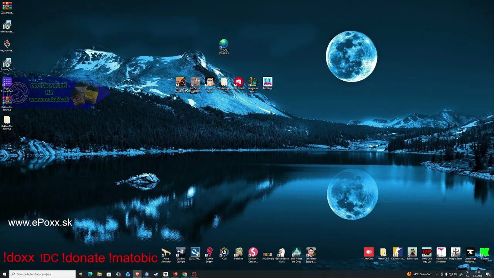This screenshot has height=278, width=494.
Task: Open Night Club Simulator shortcut
Action: [x=441, y=255]
